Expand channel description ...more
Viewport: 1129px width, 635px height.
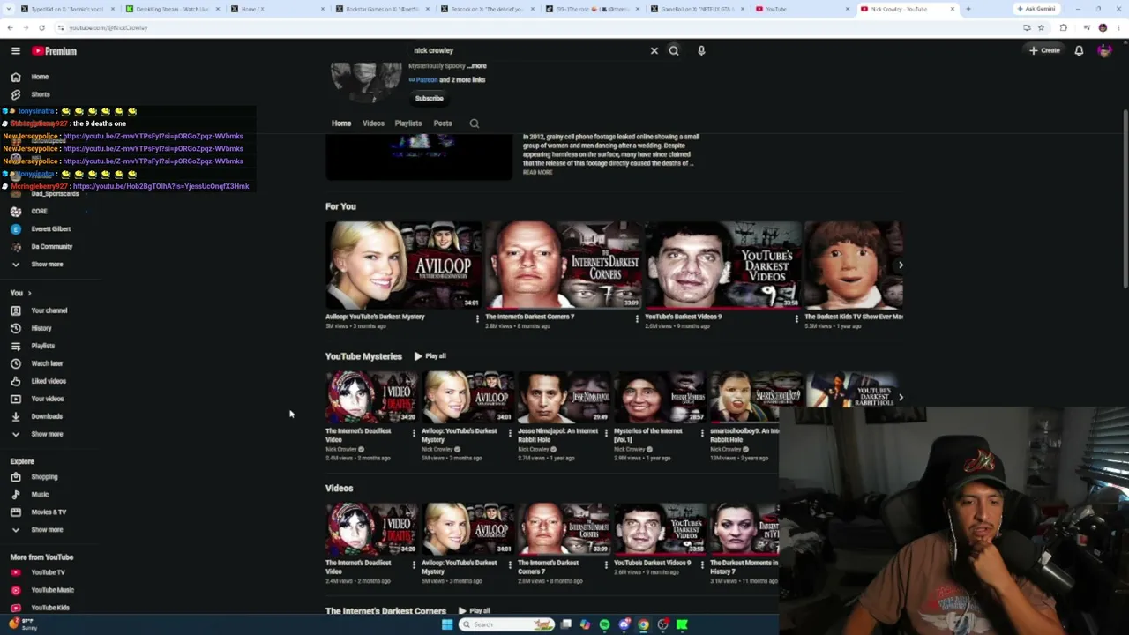[477, 66]
